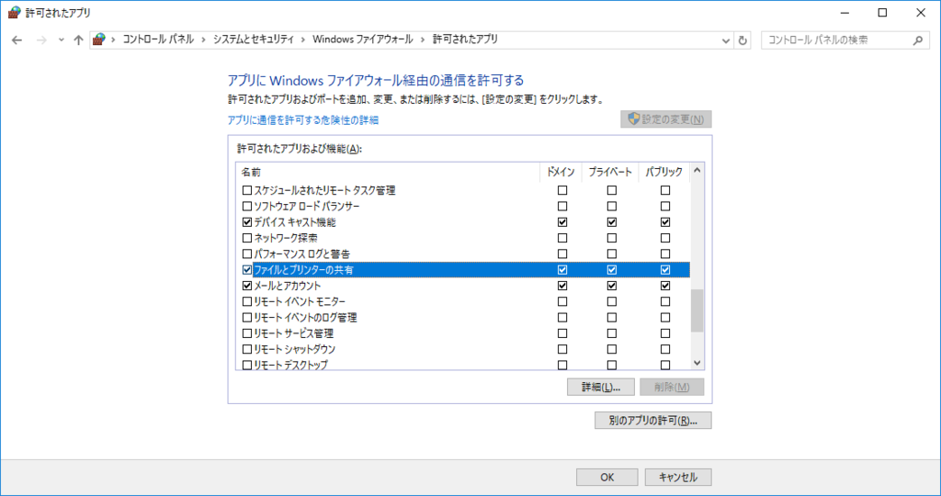Click the search magnifier icon
941x496 pixels.
point(918,40)
